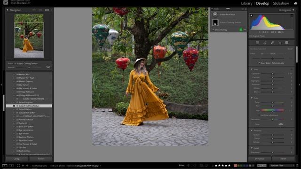This screenshot has width=301, height=169.
Task: Open the green overlay color swatch
Action: pos(241,30)
